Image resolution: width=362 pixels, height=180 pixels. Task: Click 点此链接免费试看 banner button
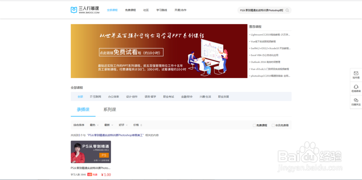click(x=131, y=52)
